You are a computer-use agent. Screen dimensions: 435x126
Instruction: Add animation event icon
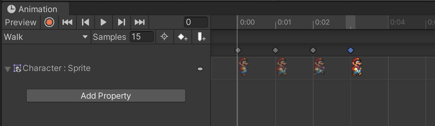[x=201, y=37]
